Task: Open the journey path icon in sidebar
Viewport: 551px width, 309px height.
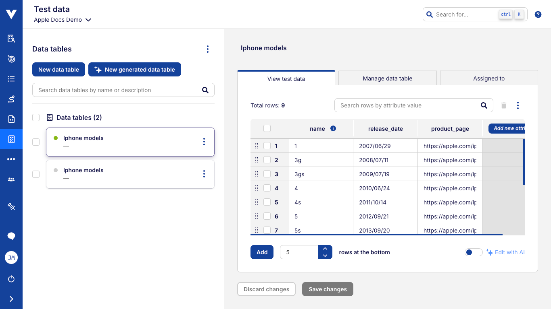Action: (x=11, y=99)
